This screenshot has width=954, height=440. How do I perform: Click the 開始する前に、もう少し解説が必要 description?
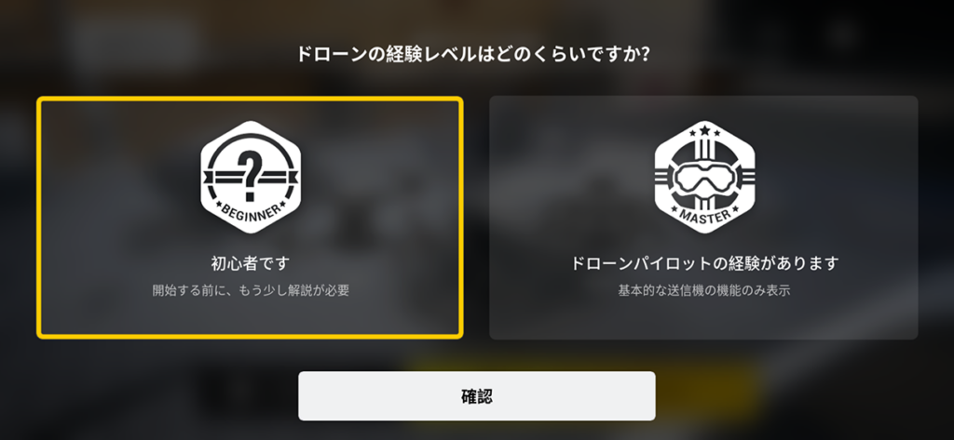tap(250, 290)
